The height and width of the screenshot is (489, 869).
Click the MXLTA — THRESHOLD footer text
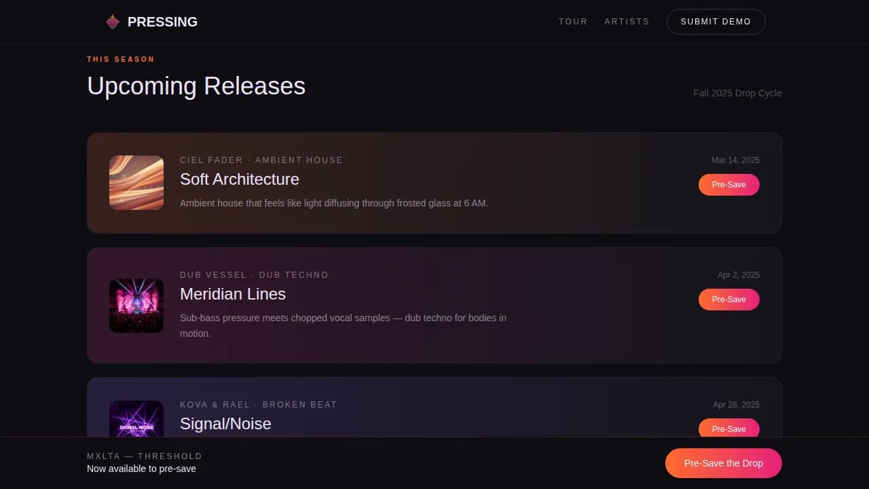pos(144,456)
